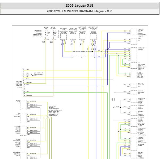Click the Steering Column Lock Module label
Image resolution: width=160 pixels, height=159 pixels.
click(x=142, y=33)
